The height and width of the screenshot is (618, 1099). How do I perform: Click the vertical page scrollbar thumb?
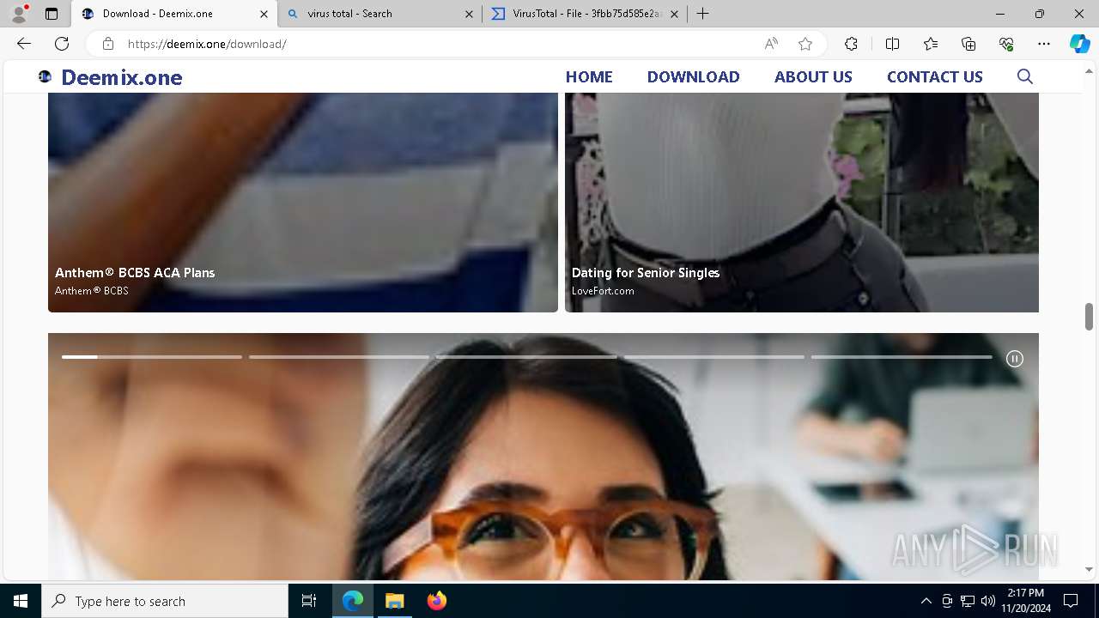tap(1089, 316)
